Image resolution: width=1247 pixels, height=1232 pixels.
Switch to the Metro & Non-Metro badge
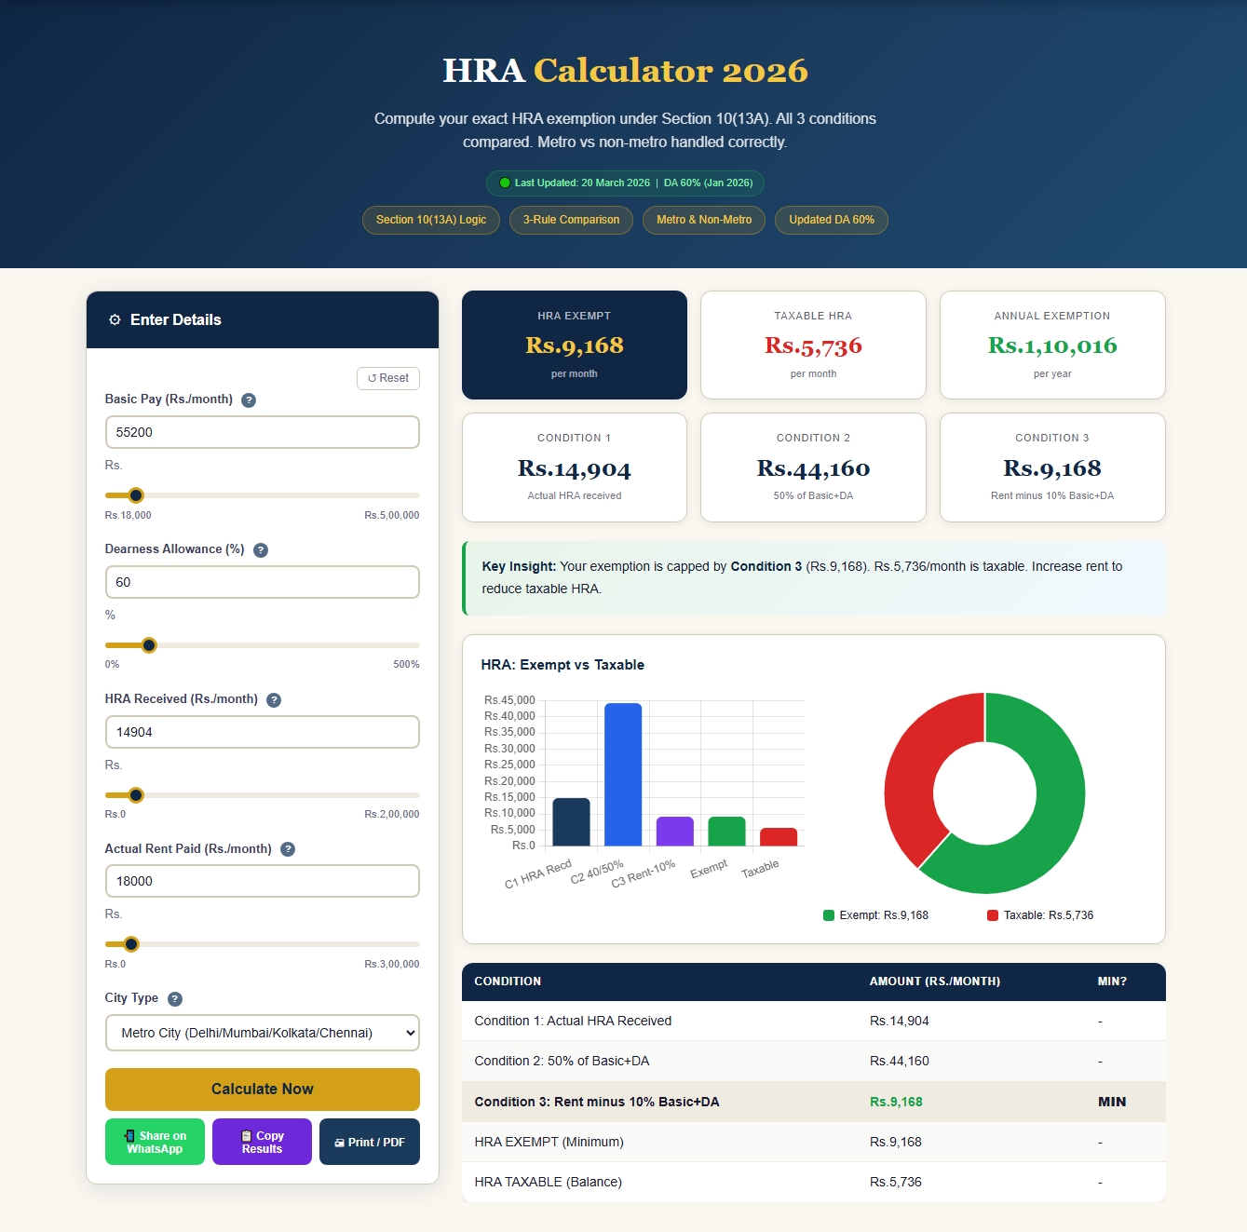[x=703, y=220]
